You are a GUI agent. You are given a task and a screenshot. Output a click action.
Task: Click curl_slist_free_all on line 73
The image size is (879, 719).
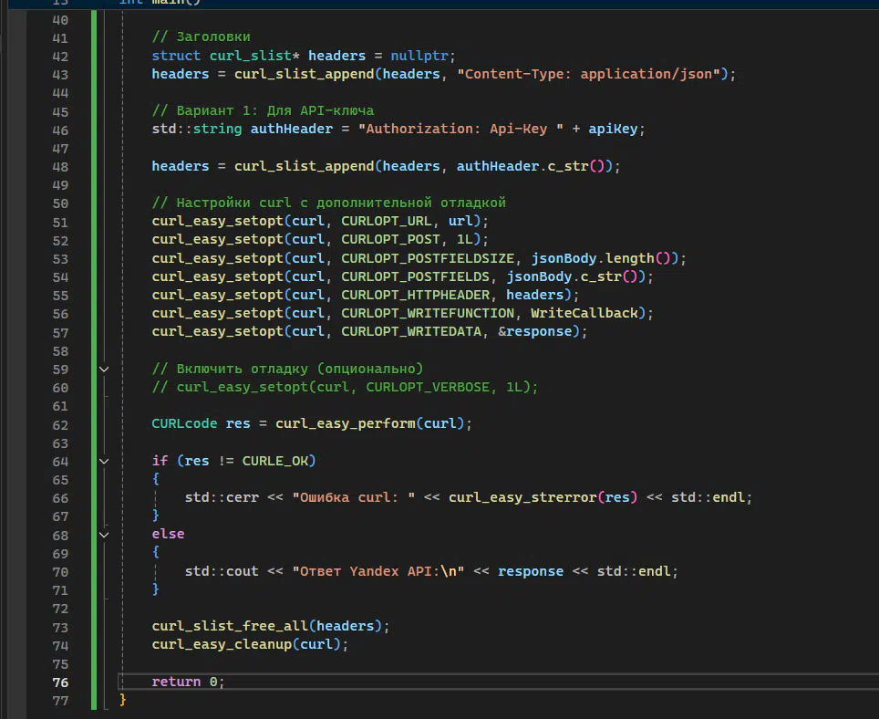[x=230, y=626]
